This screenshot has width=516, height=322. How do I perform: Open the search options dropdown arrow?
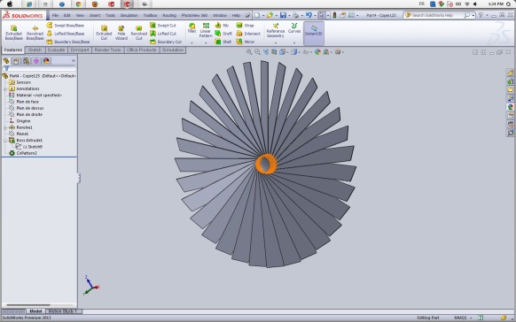[473, 15]
